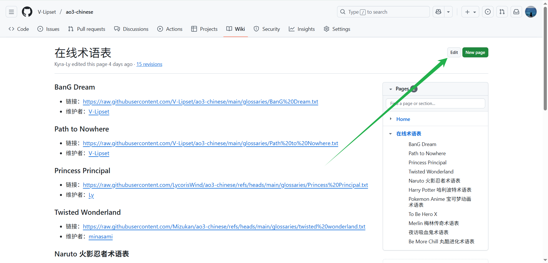This screenshot has height=263, width=548.
Task: Open the Settings repository tab
Action: pyautogui.click(x=337, y=29)
